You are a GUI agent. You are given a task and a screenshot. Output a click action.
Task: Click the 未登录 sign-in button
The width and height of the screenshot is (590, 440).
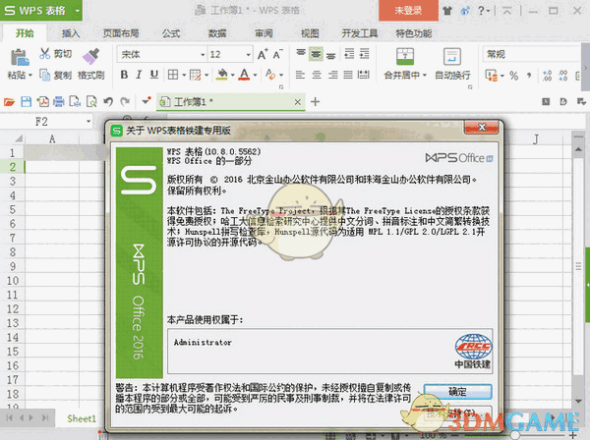(408, 11)
